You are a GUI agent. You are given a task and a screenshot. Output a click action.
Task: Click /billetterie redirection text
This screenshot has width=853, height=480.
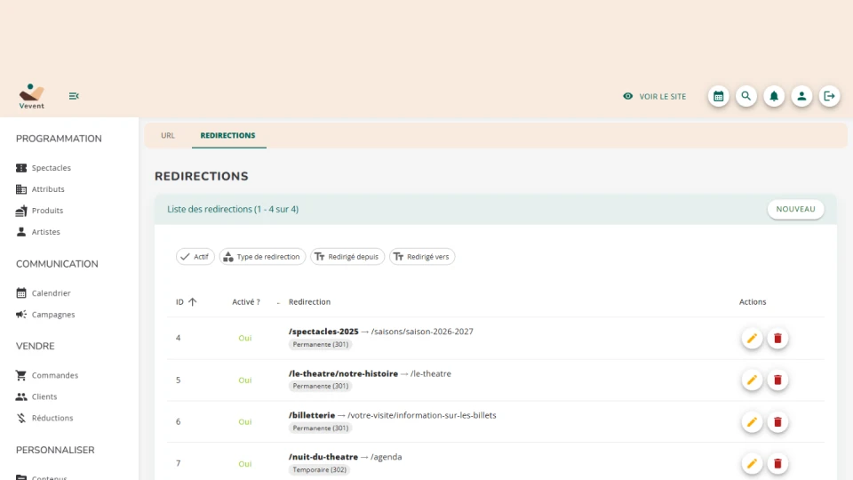(x=312, y=415)
